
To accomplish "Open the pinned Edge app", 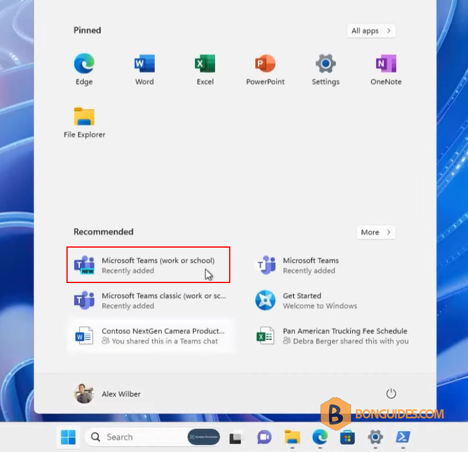I will pyautogui.click(x=84, y=70).
